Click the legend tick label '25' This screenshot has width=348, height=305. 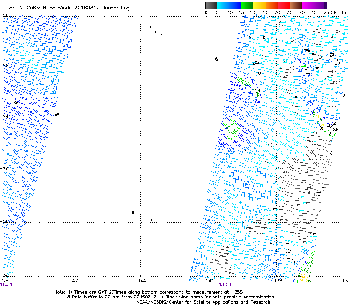click(x=266, y=13)
